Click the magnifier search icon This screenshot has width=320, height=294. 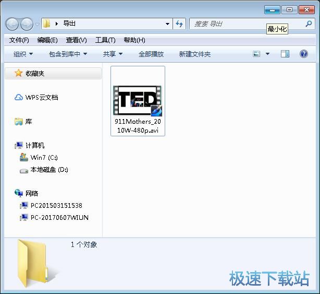pyautogui.click(x=309, y=24)
